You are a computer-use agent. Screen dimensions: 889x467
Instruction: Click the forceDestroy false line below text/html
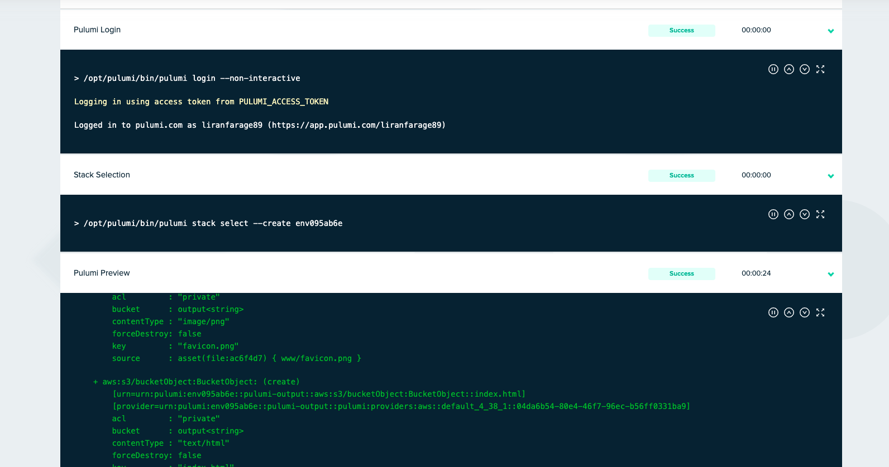pos(156,455)
